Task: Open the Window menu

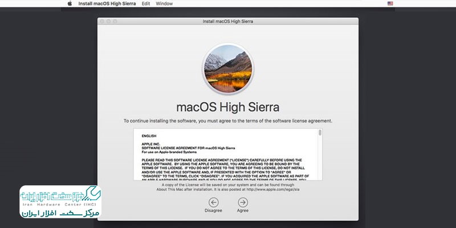Action: click(x=164, y=4)
